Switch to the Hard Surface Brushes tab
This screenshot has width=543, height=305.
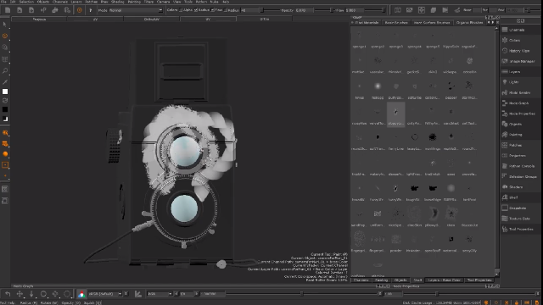[x=432, y=23]
